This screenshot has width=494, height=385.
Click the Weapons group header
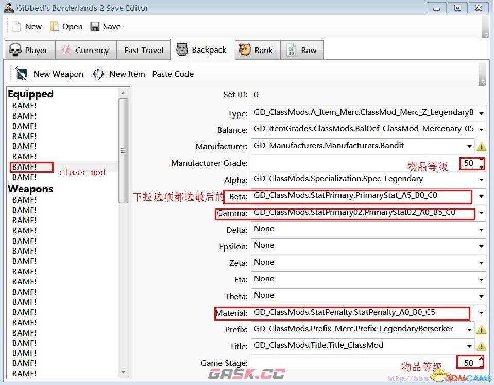(30, 189)
